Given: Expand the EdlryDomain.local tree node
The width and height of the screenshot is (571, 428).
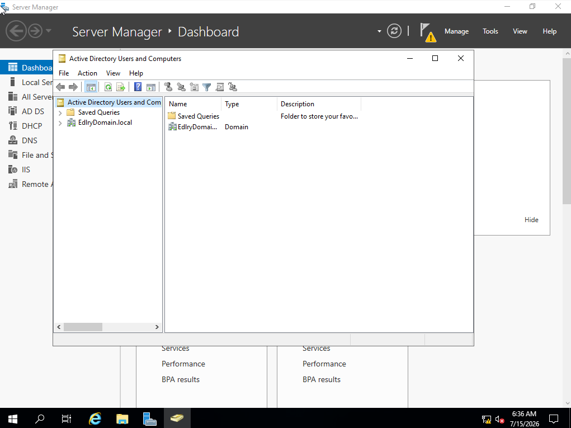Looking at the screenshot, I should (60, 123).
